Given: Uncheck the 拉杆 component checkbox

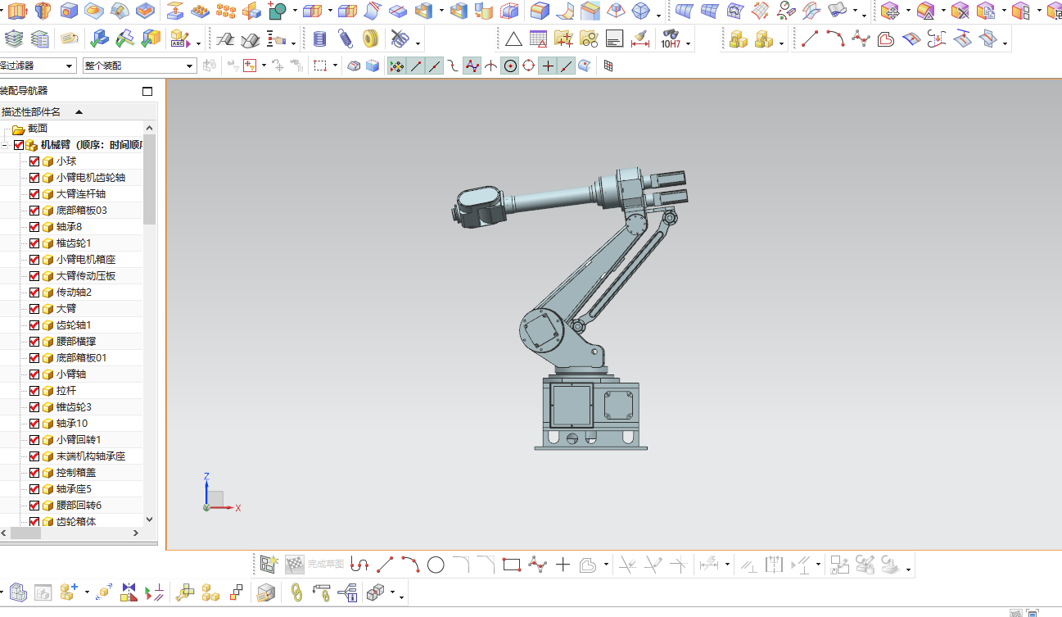Looking at the screenshot, I should [x=34, y=391].
